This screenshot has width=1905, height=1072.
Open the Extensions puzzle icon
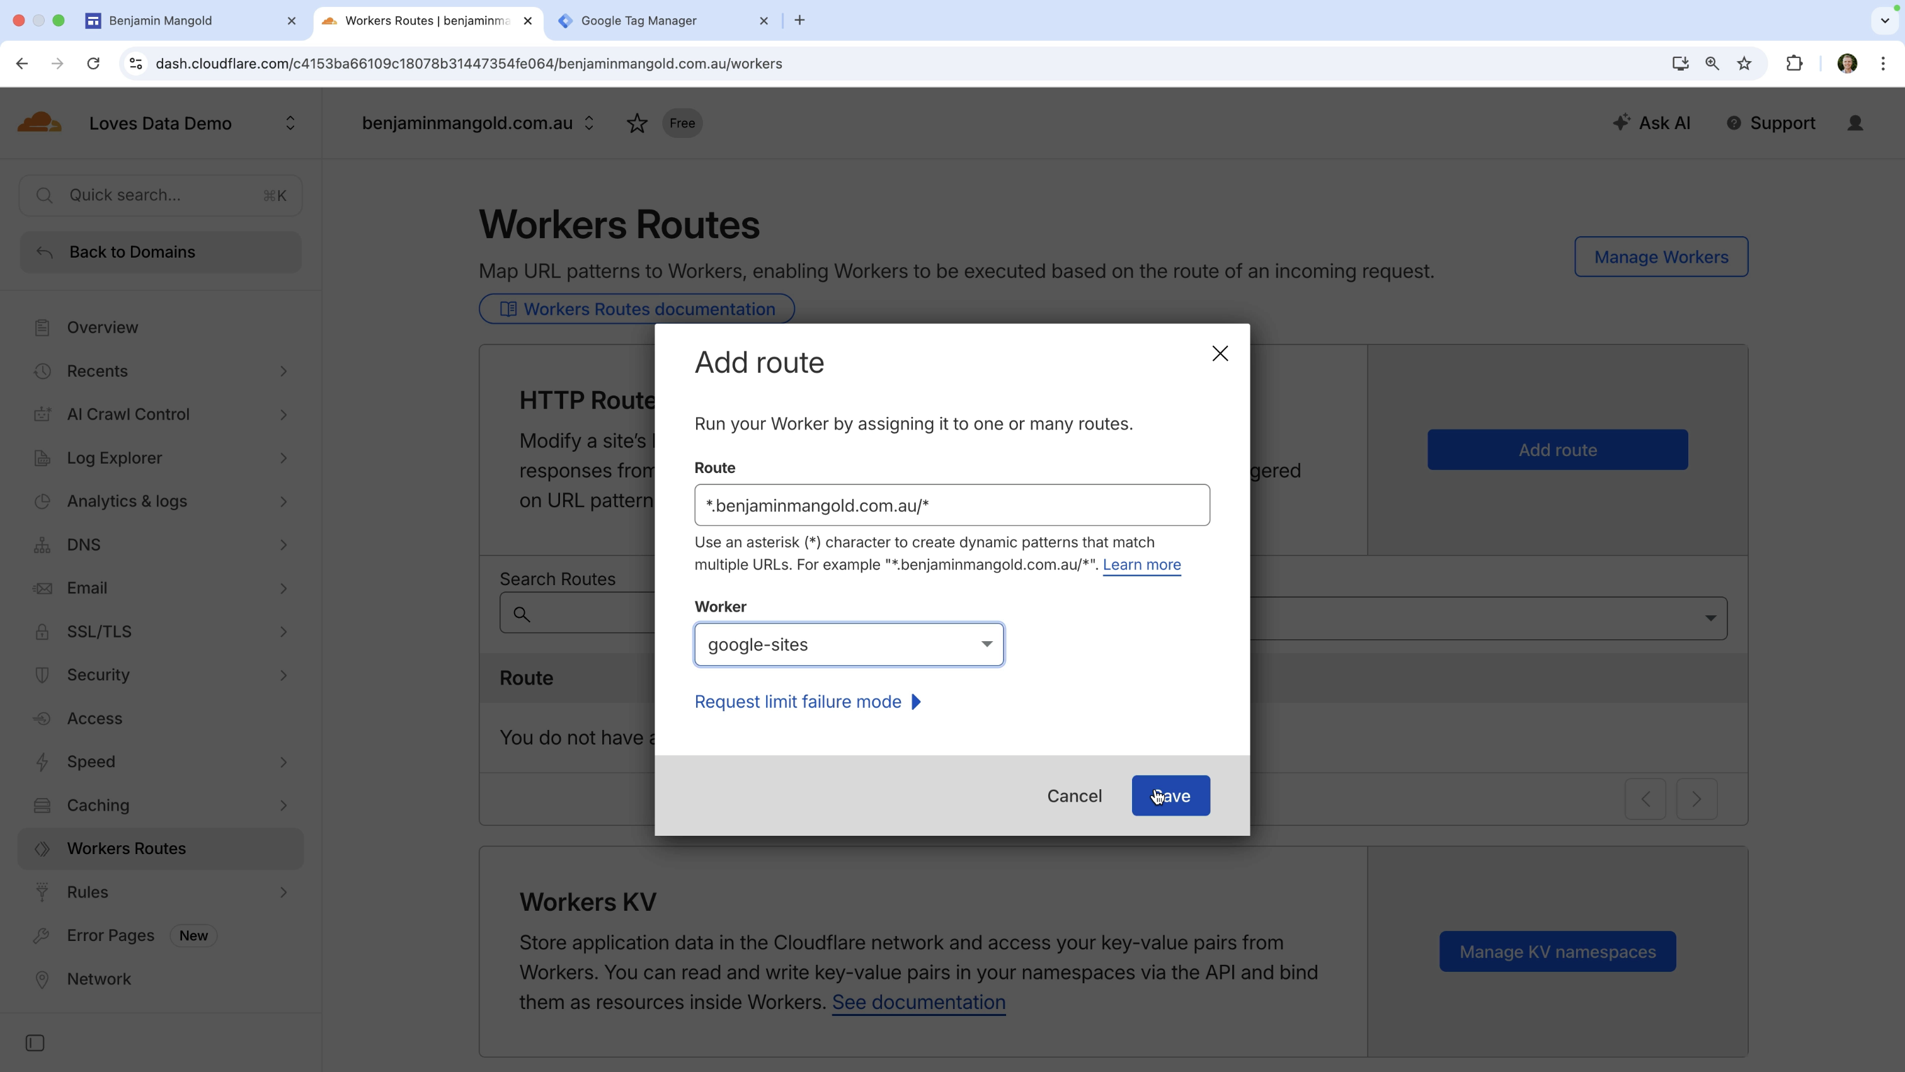1794,64
